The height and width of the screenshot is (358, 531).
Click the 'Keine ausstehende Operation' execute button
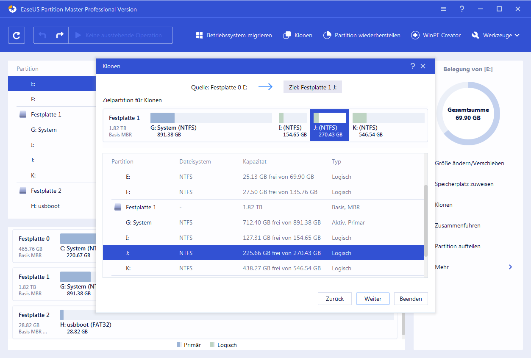tap(121, 35)
